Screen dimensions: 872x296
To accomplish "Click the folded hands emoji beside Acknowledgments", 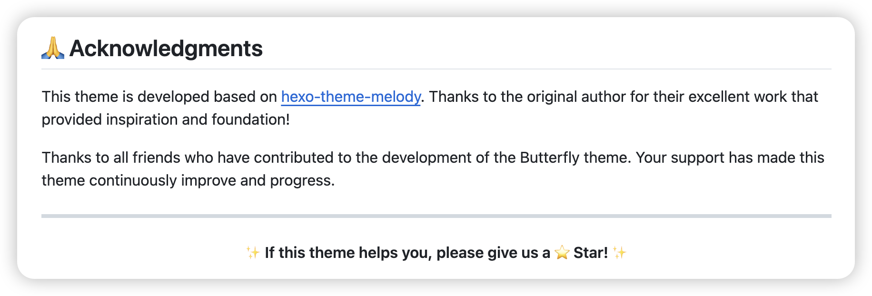I will click(x=53, y=48).
